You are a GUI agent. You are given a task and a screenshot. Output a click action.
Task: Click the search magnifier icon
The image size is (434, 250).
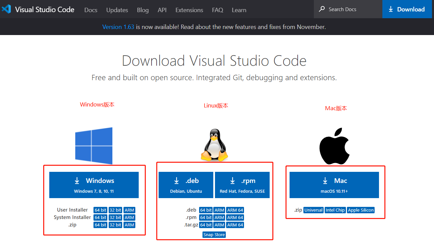pyautogui.click(x=322, y=9)
